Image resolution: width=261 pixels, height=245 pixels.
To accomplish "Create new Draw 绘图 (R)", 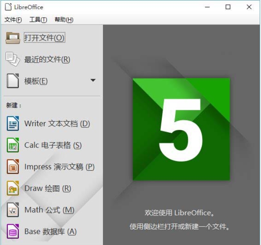I will (48, 188).
